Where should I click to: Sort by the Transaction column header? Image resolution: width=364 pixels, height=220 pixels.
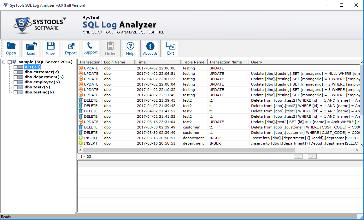pos(90,62)
